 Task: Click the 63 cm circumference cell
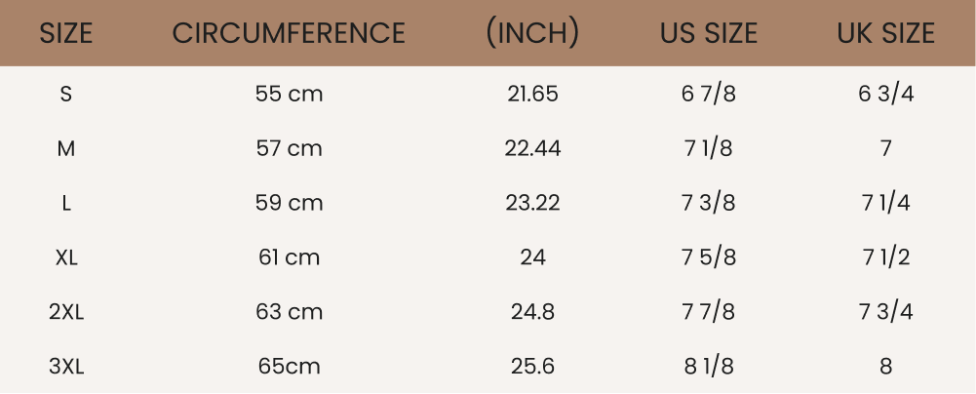(x=289, y=313)
